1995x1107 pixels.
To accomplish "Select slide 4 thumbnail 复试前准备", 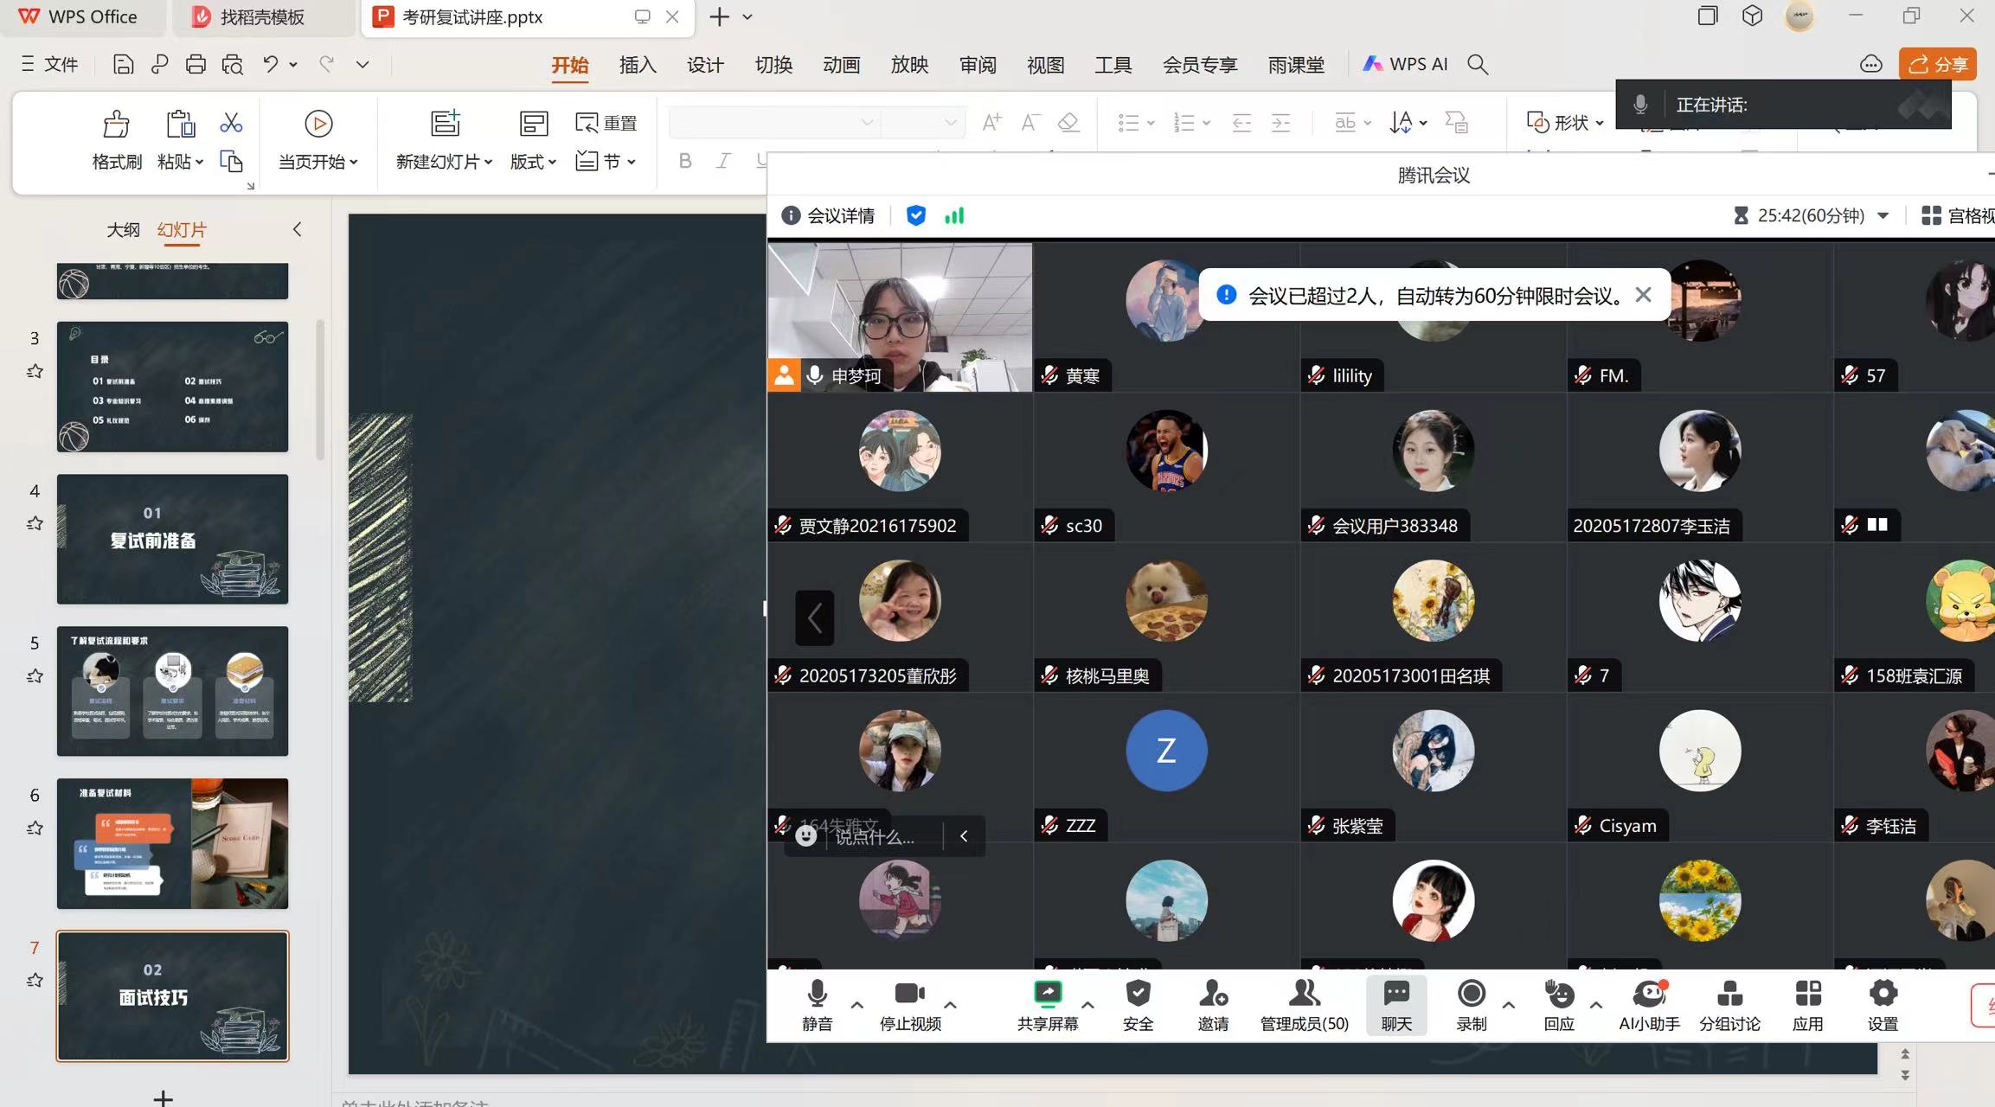I will point(172,539).
